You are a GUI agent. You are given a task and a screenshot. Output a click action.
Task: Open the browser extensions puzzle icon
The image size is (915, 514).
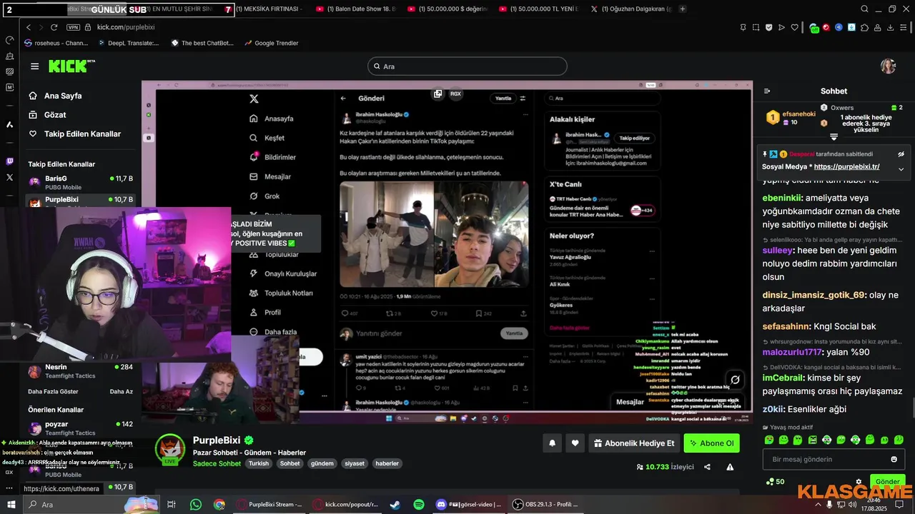pyautogui.click(x=865, y=27)
